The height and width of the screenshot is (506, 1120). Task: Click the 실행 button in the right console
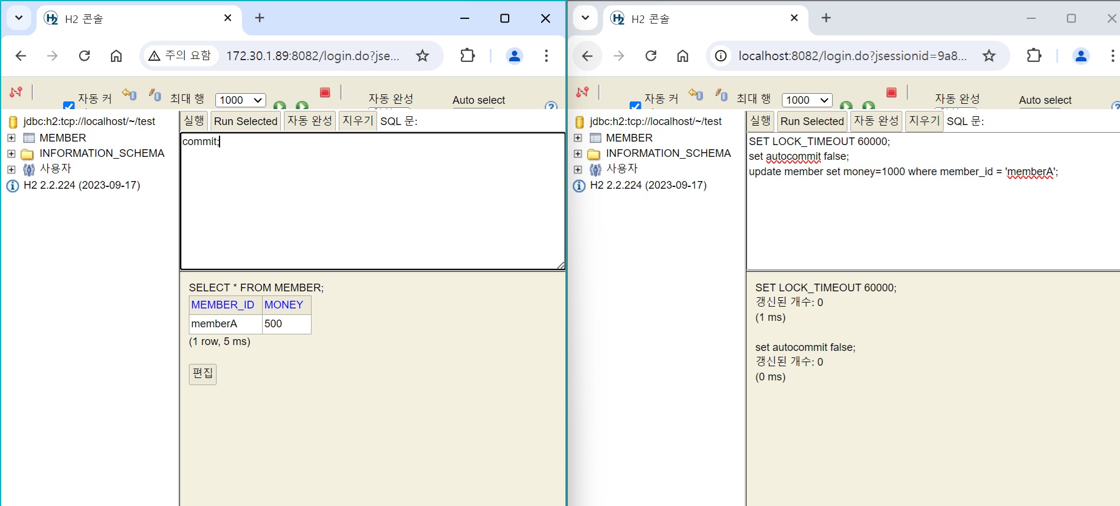tap(761, 121)
